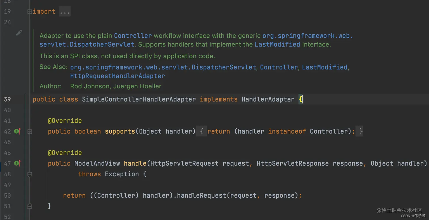Viewport: 429px width, 220px height.
Task: Click the opening brace on line 39
Action: tap(301, 99)
